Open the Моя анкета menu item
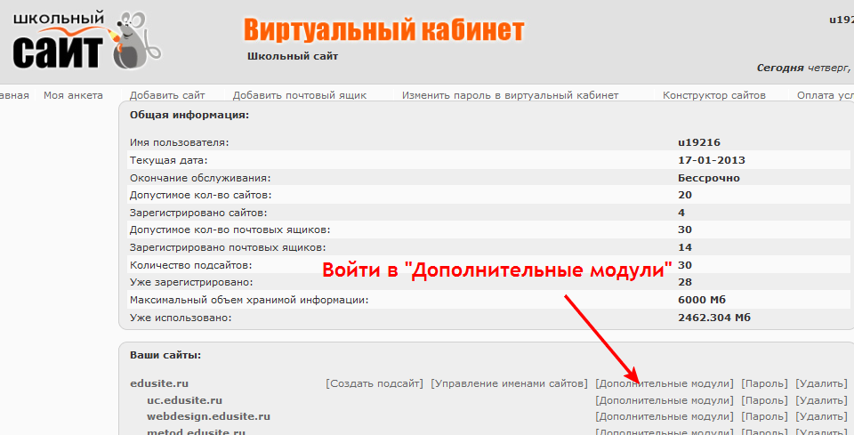The width and height of the screenshot is (854, 435). point(73,95)
